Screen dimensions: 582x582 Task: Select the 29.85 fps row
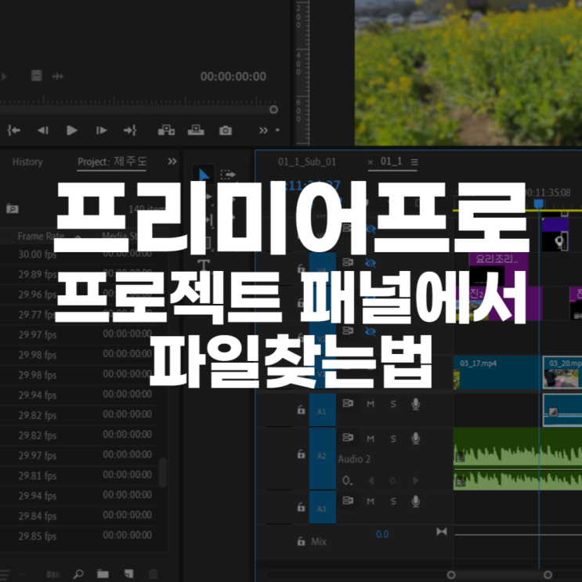point(79,536)
